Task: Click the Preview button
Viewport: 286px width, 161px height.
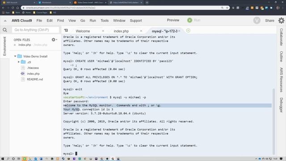Action: point(173,20)
